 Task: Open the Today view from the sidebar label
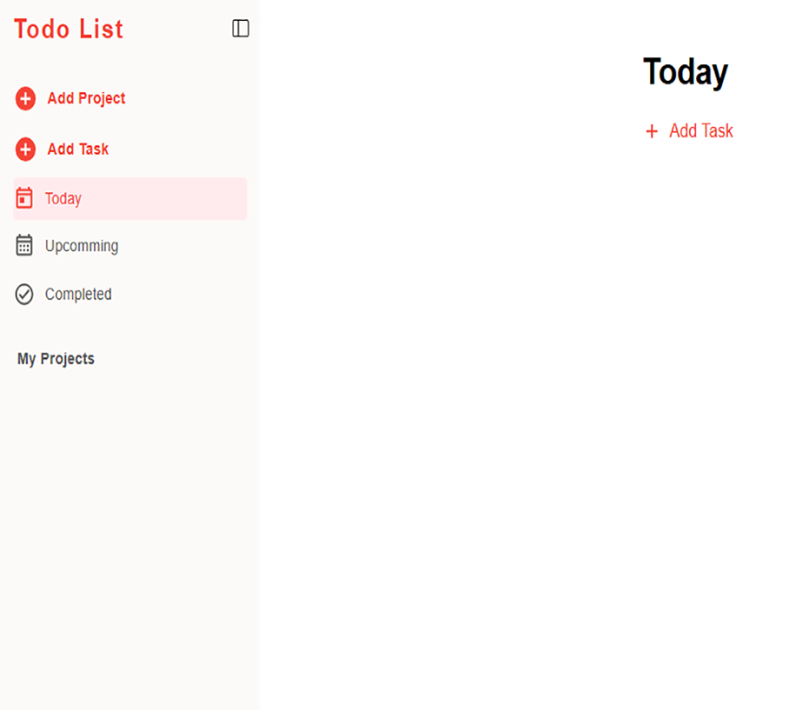pos(63,199)
